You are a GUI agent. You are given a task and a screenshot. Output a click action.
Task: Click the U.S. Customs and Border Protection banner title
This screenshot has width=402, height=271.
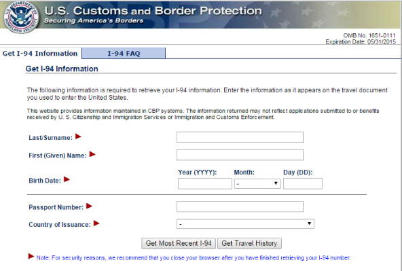(153, 11)
